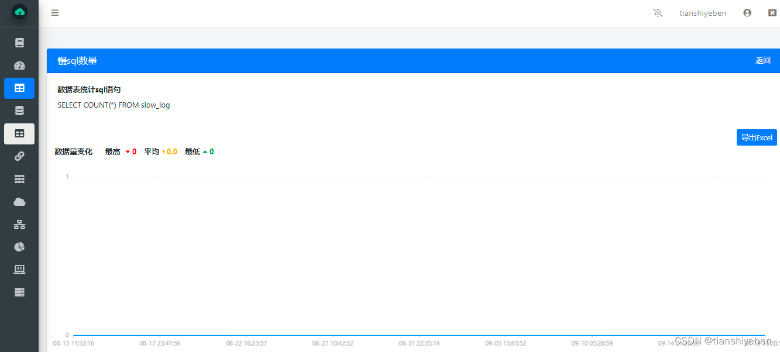
Task: Select the network topology icon
Action: pyautogui.click(x=19, y=225)
